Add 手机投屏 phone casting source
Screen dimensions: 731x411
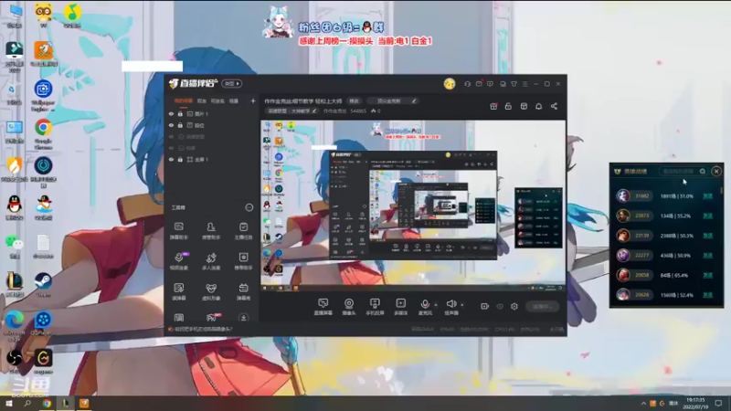coord(375,307)
